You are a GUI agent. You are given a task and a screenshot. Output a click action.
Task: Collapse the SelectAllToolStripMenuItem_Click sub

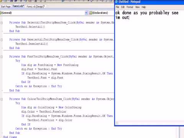(x=2, y=23)
